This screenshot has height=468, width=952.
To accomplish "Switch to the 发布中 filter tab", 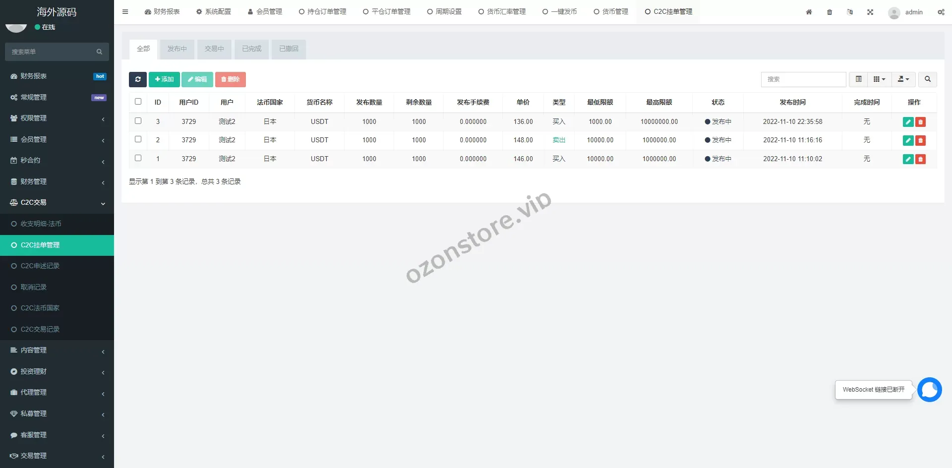I will [x=177, y=49].
